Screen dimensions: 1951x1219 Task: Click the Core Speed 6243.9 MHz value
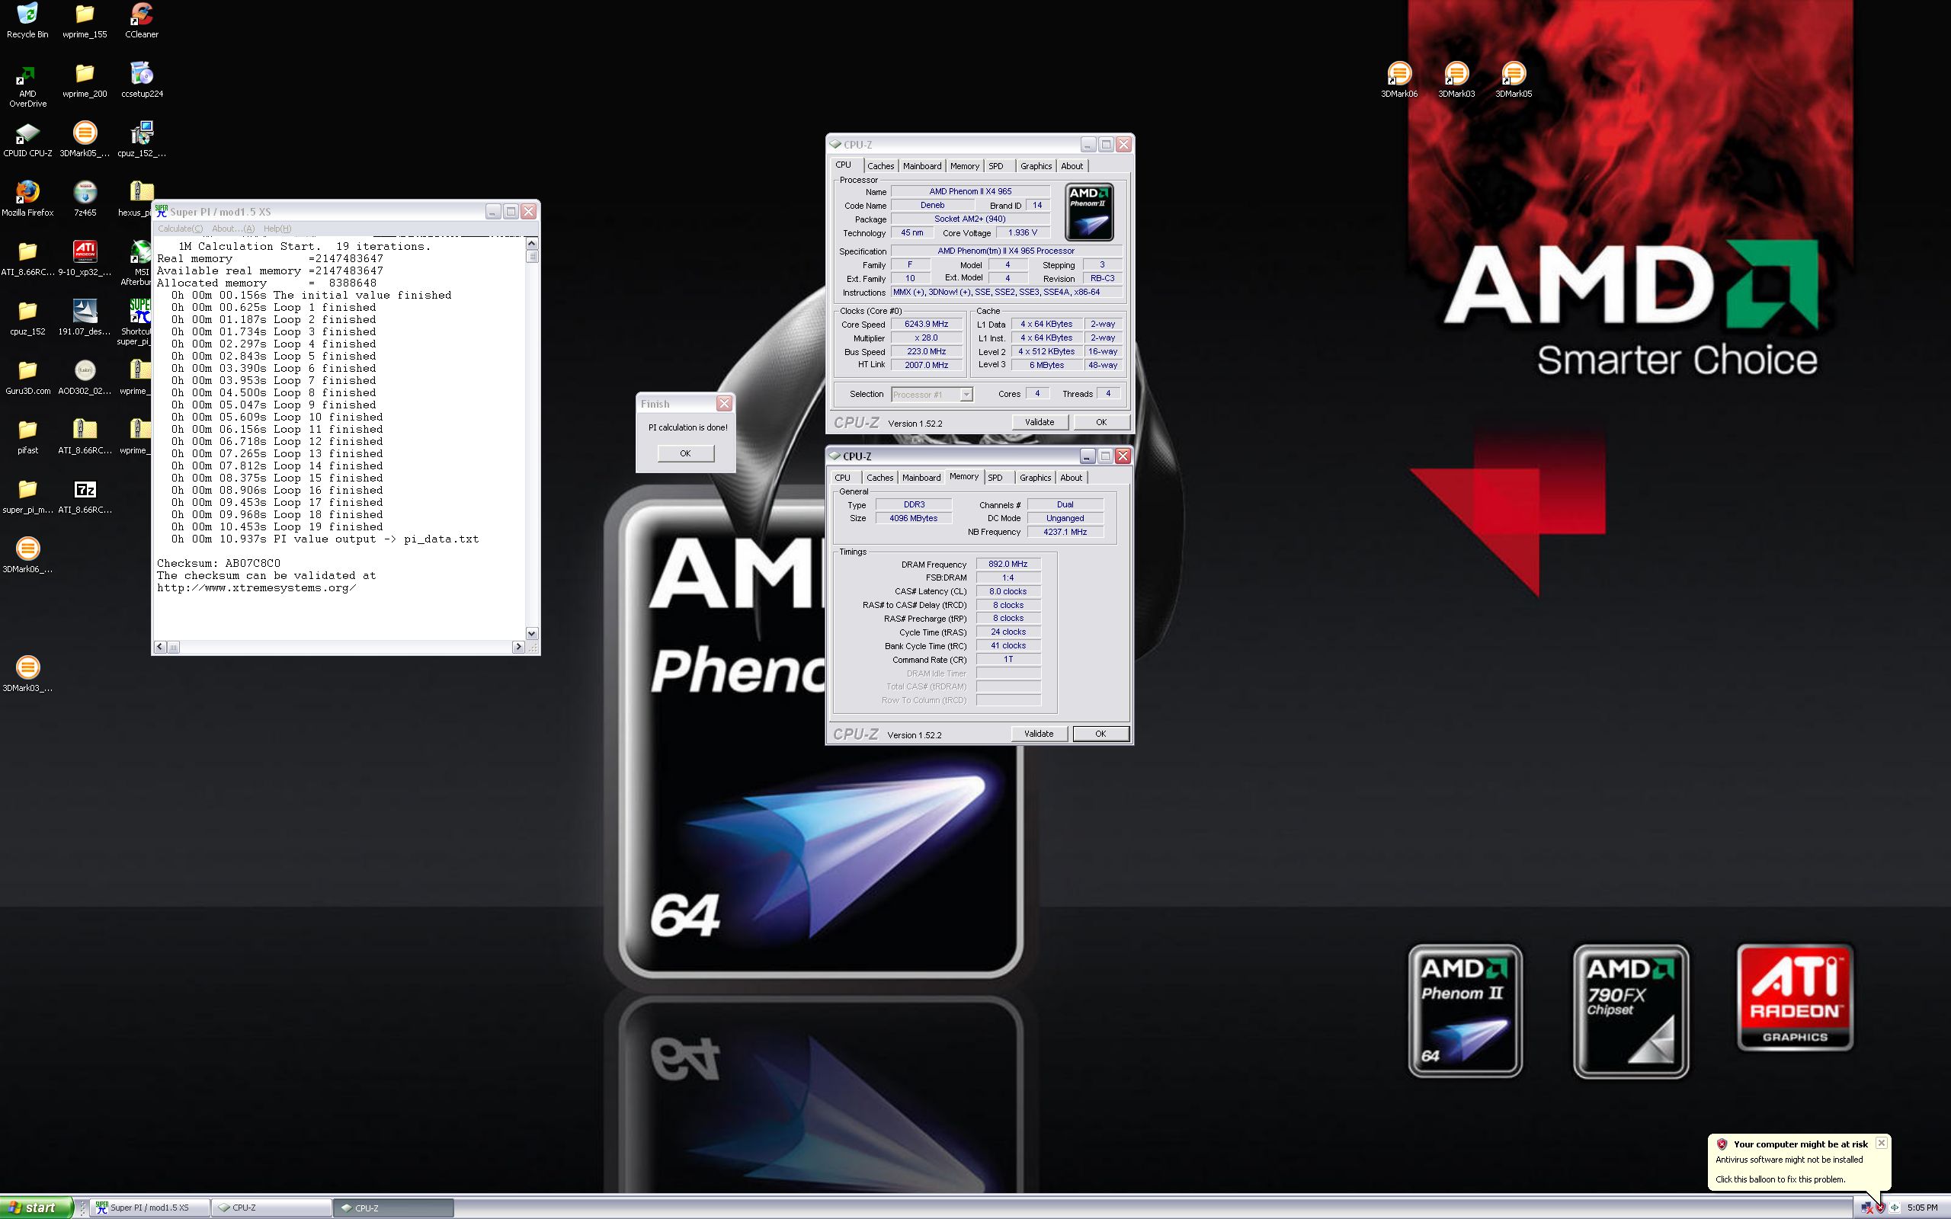926,324
